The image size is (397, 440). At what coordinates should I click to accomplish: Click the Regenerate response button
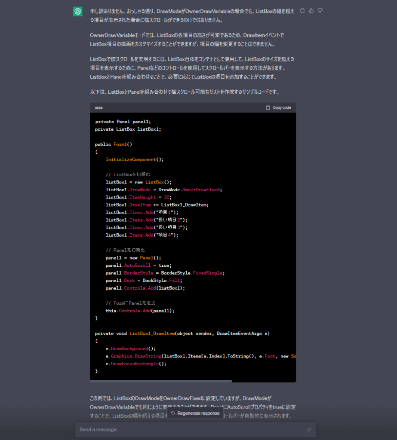195,413
